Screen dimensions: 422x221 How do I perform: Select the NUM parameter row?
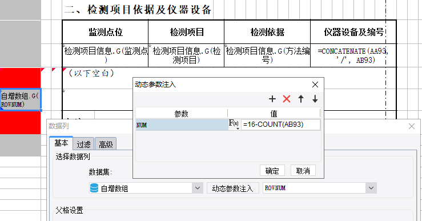[182, 125]
